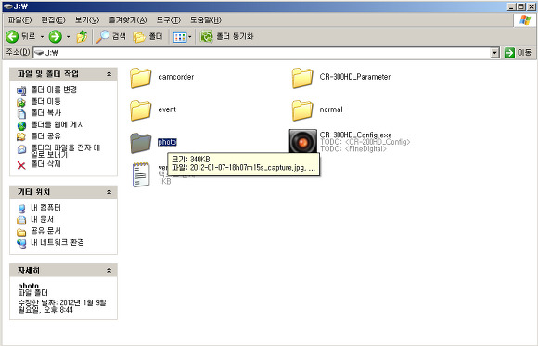Select the normal folder icon
The width and height of the screenshot is (538, 346).
point(302,110)
